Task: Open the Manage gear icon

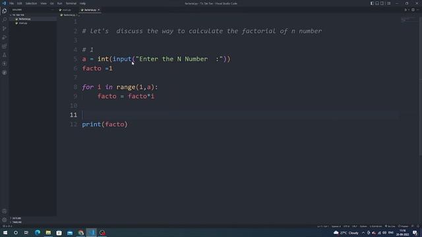Action: 5,220
